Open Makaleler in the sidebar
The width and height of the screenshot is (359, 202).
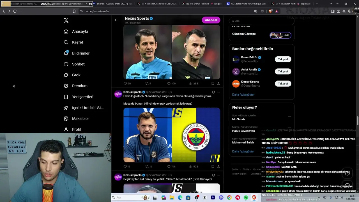point(76,119)
